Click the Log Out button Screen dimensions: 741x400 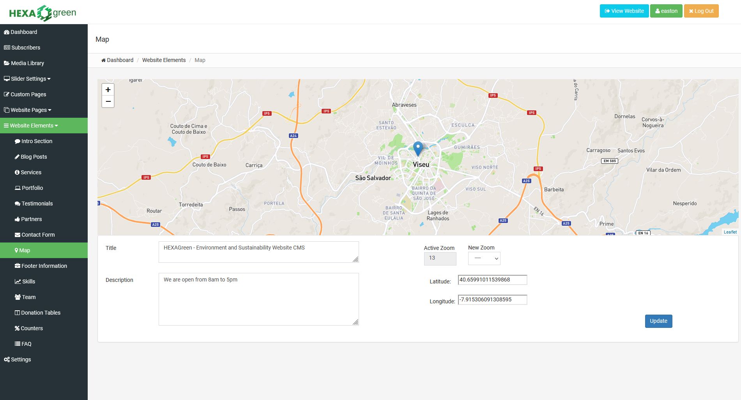tap(701, 11)
